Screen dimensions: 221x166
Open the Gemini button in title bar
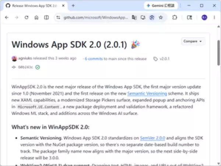click(x=161, y=6)
